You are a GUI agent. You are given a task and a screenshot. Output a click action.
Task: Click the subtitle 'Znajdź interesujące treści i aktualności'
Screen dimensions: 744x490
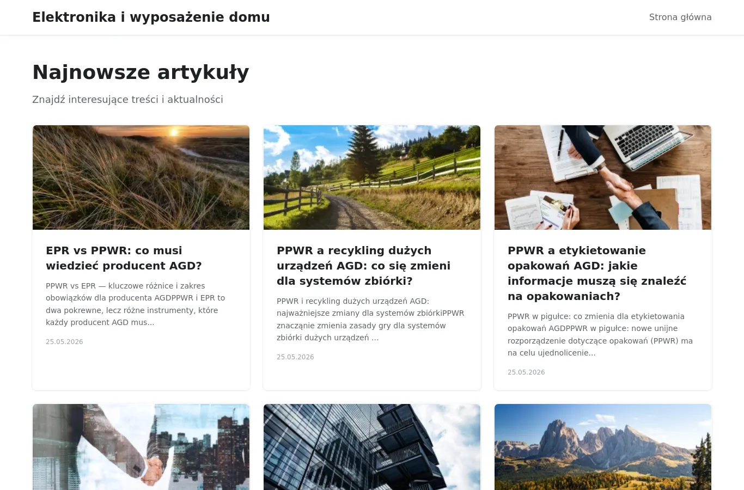click(127, 100)
